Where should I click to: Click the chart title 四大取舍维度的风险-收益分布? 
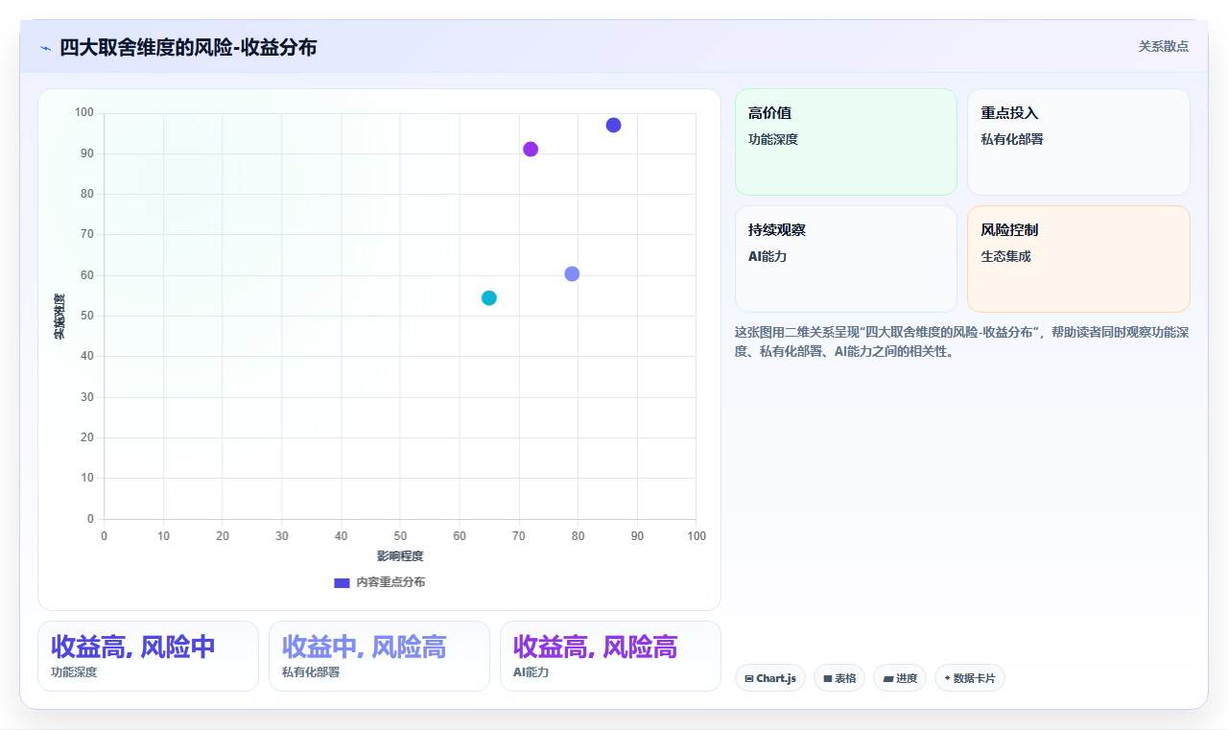coord(188,47)
